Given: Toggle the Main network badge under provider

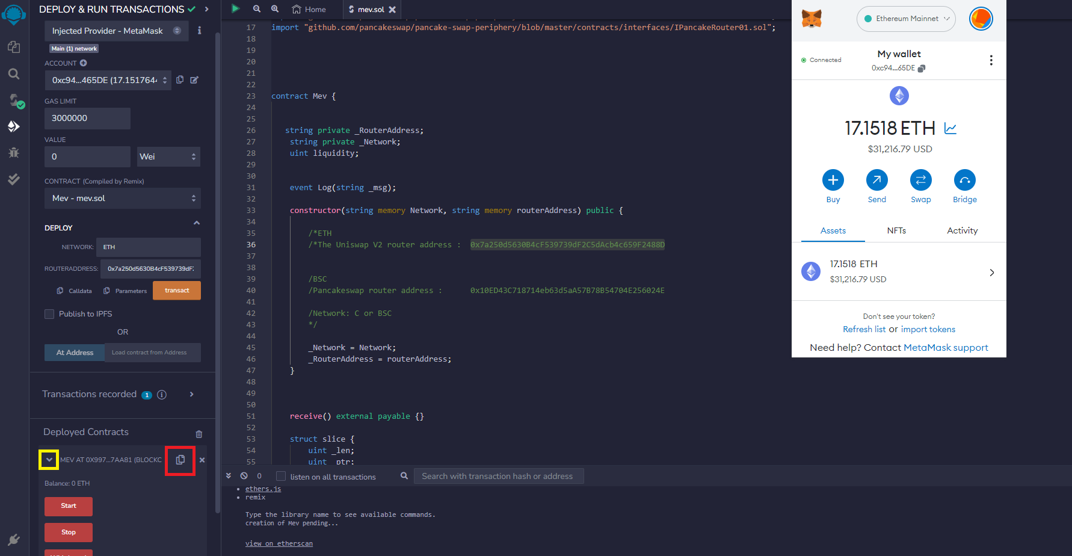Looking at the screenshot, I should tap(73, 48).
